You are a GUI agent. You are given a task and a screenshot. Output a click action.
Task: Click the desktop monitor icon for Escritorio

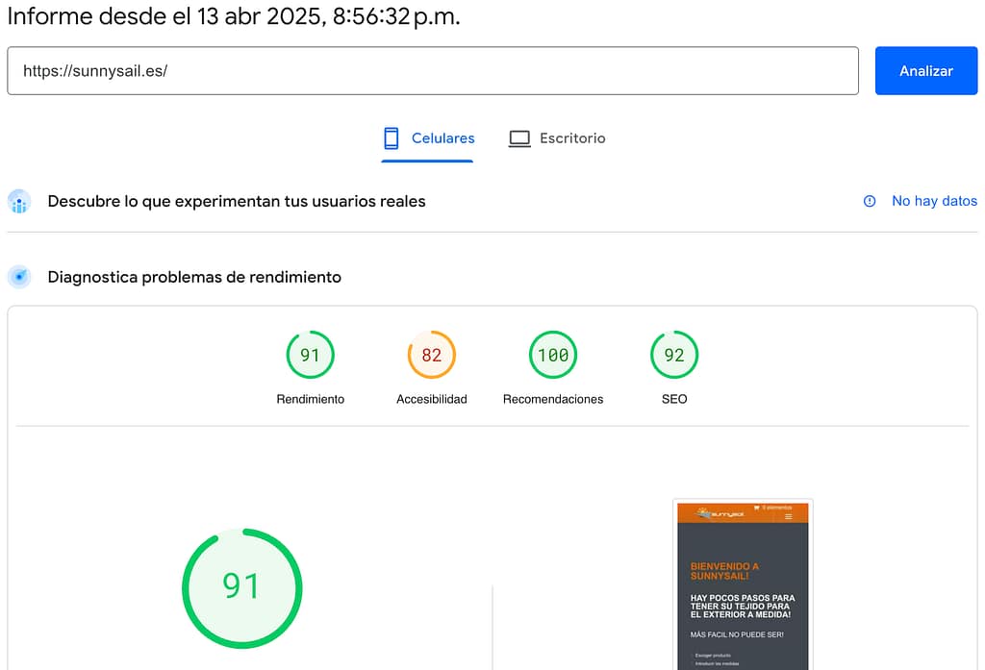coord(519,138)
